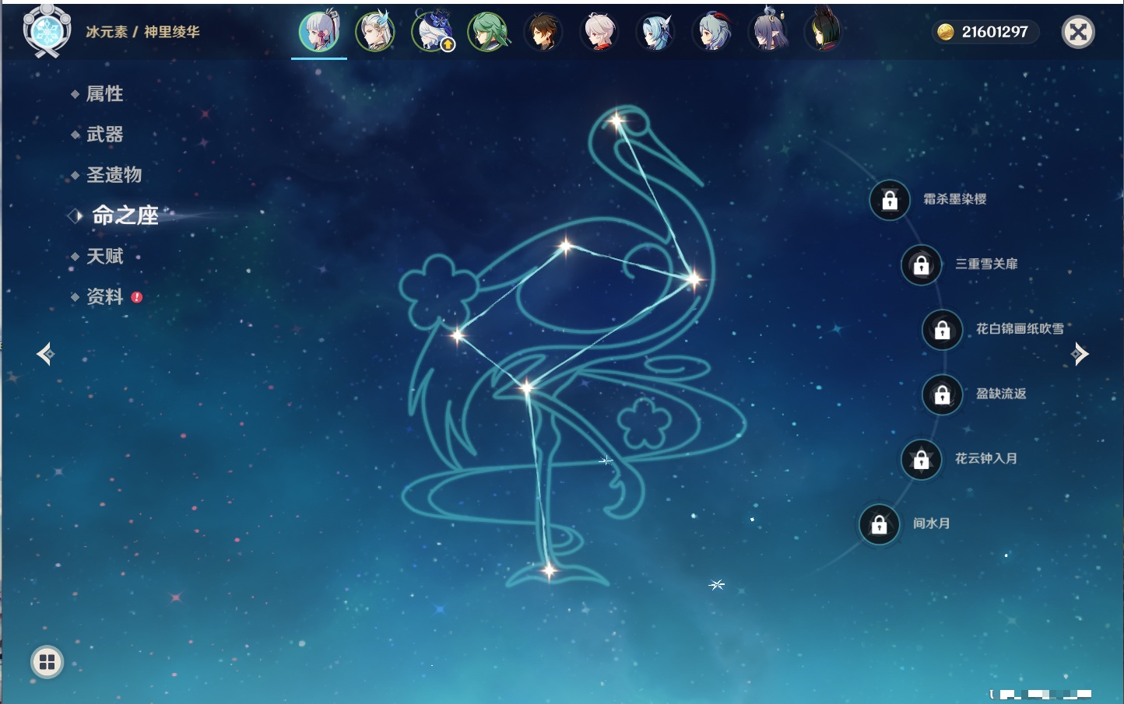
Task: Open the 武器 weapon page
Action: point(104,135)
